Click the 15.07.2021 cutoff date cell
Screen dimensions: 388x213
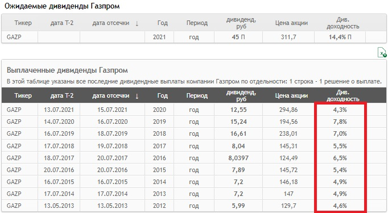112,110
